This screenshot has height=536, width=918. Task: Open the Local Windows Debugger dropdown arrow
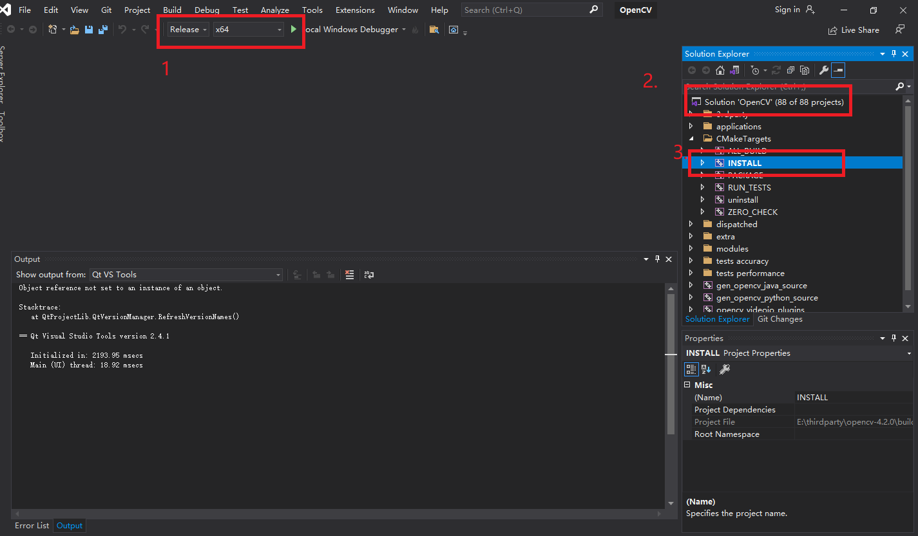(x=404, y=30)
